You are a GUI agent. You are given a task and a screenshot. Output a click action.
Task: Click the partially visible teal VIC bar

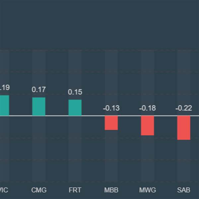4,105
